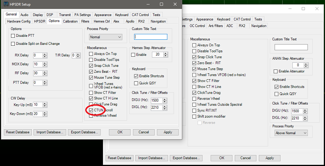Check Always On Top in front window
This screenshot has width=325, height=166.
click(91, 54)
